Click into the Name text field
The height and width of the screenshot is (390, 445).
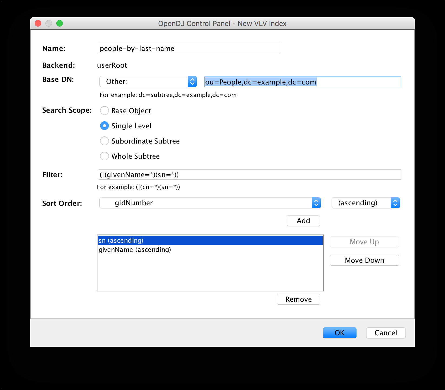[x=189, y=48]
